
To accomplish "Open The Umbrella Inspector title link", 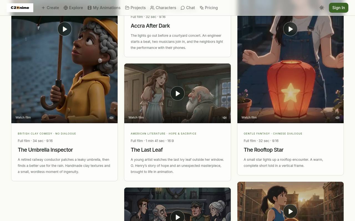I will (45, 150).
